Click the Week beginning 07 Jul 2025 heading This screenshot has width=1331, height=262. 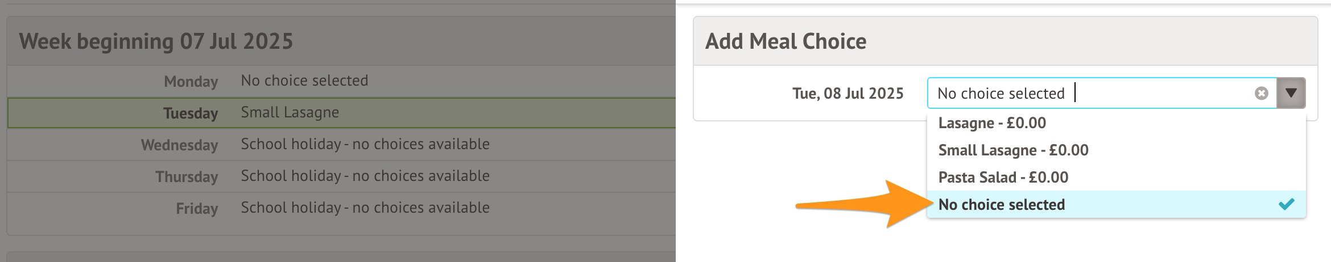pyautogui.click(x=156, y=41)
